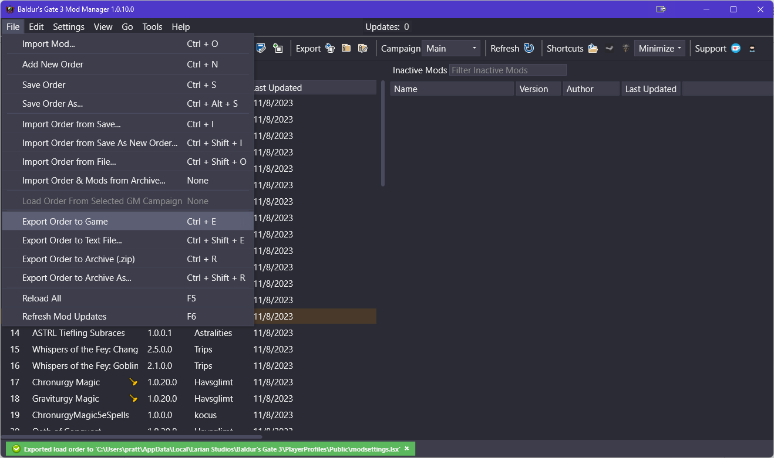Choose Import Mod... from File menu
The width and height of the screenshot is (774, 458).
(128, 44)
